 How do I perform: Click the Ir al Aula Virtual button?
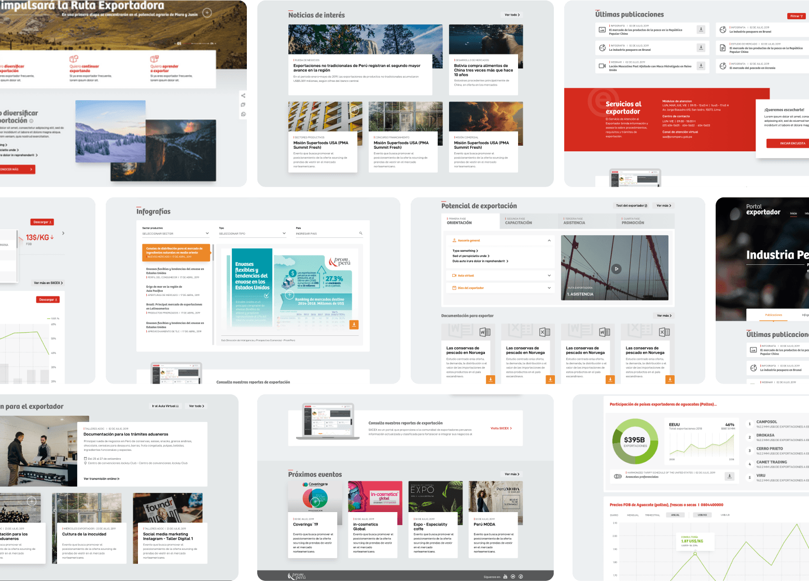click(165, 406)
